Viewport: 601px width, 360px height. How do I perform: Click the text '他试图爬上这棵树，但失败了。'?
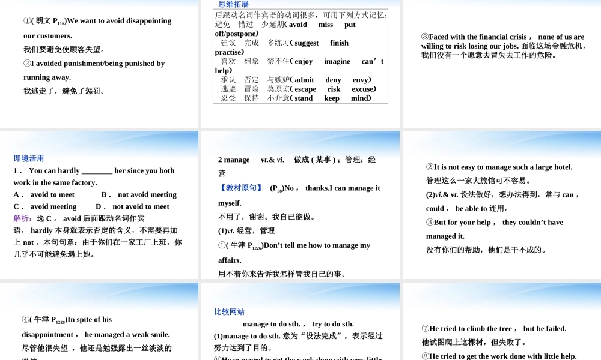pyautogui.click(x=475, y=342)
